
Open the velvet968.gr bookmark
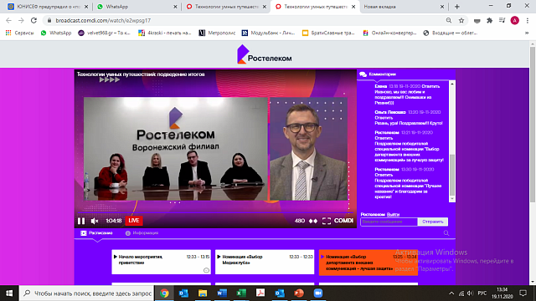pos(105,33)
